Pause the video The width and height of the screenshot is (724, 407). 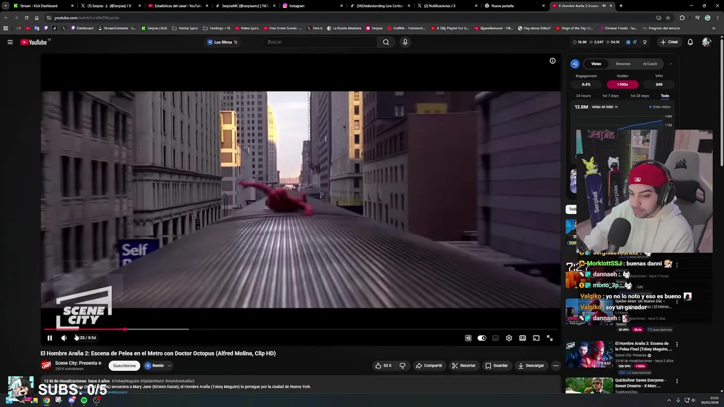(x=50, y=338)
